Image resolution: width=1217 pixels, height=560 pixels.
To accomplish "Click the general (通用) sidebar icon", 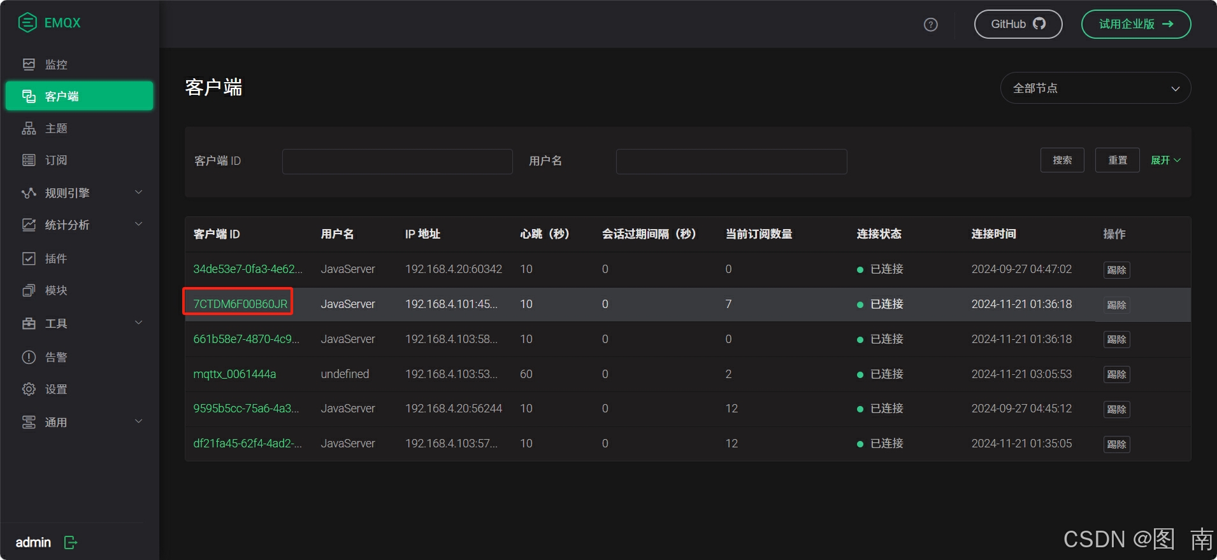I will coord(29,422).
